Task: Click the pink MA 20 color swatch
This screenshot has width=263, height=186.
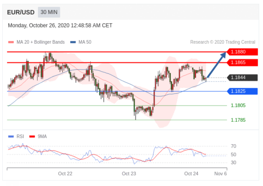Action: point(11,42)
